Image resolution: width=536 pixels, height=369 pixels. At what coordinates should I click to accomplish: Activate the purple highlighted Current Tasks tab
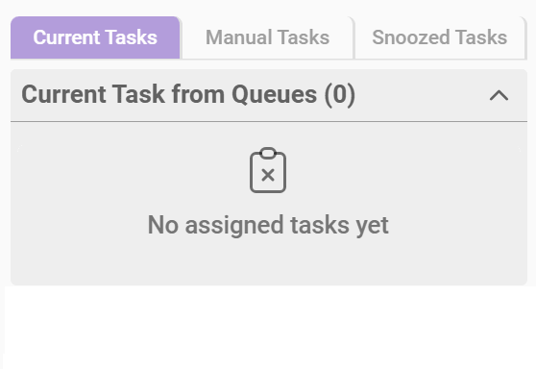[x=95, y=37]
